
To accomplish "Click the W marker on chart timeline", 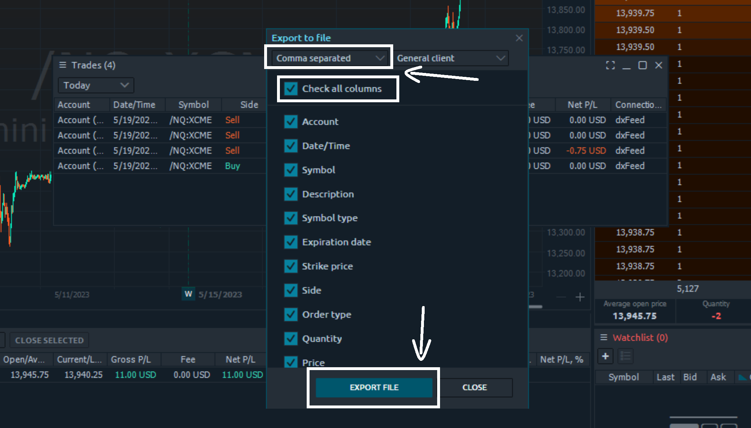I will [x=188, y=294].
